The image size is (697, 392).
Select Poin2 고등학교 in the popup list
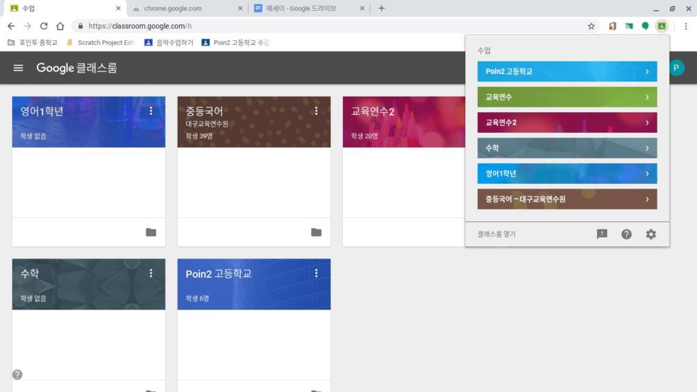pyautogui.click(x=567, y=71)
